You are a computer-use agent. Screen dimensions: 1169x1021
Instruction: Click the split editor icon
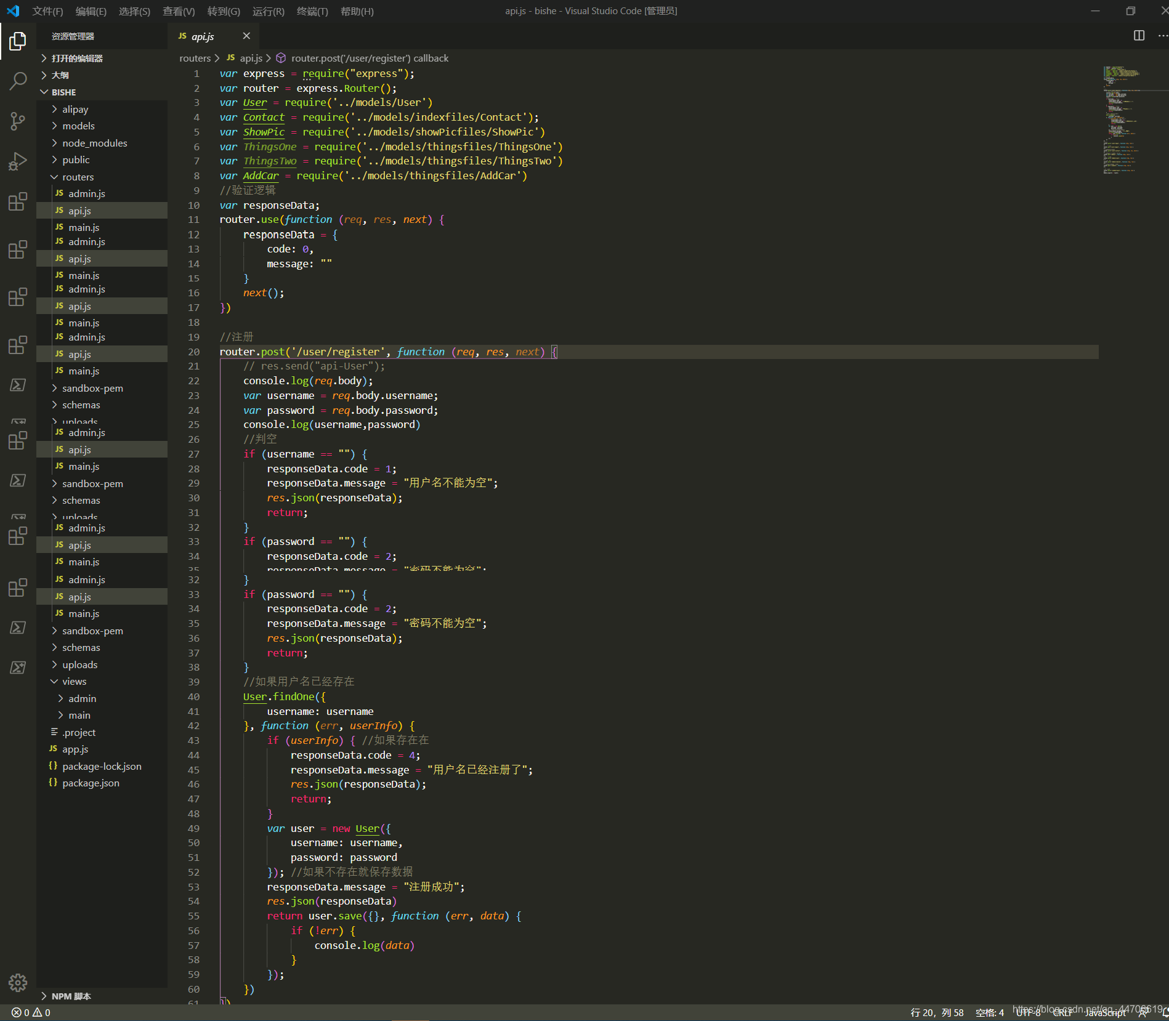point(1139,36)
